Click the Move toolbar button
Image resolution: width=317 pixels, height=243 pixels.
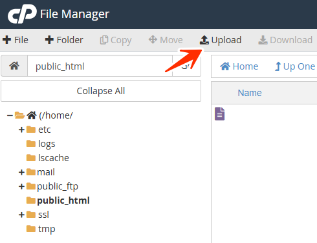pyautogui.click(x=166, y=40)
